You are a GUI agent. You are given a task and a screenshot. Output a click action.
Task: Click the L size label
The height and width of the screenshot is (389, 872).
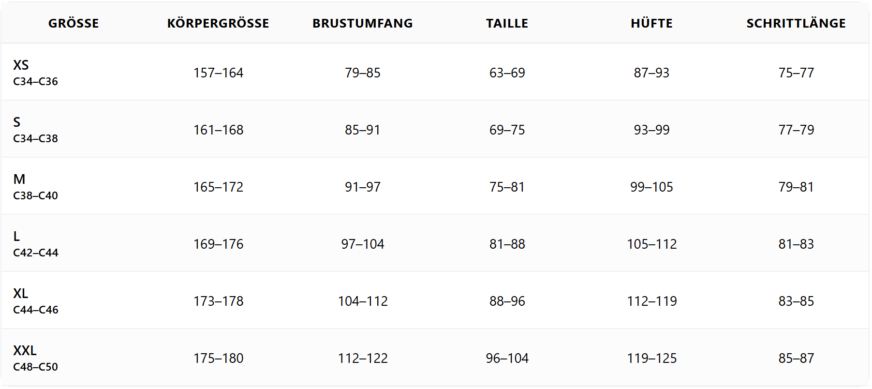click(x=16, y=236)
